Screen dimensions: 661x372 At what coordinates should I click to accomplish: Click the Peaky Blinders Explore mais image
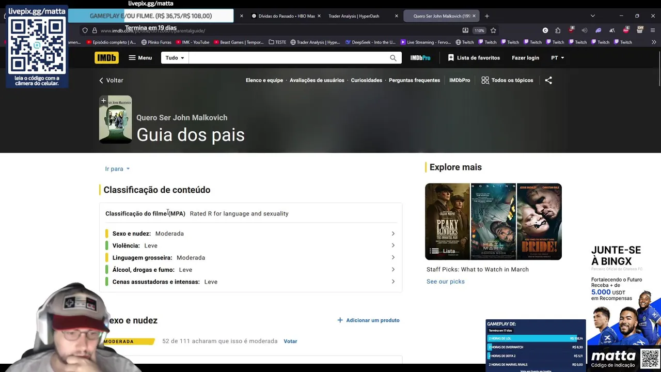click(448, 222)
